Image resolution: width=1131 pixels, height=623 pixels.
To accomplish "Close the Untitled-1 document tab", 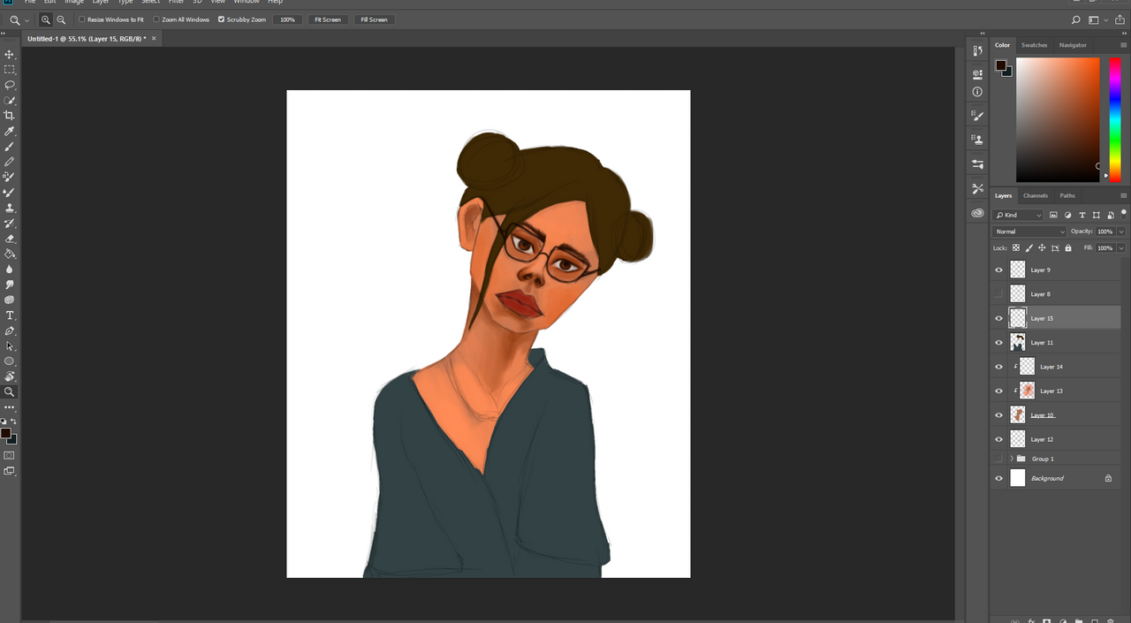I will (154, 38).
